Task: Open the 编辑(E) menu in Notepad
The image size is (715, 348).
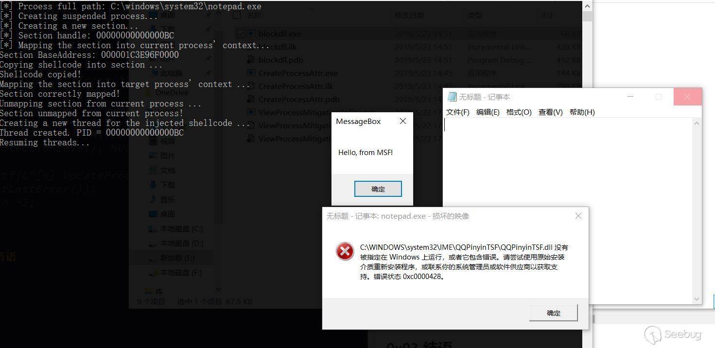Action: 488,112
